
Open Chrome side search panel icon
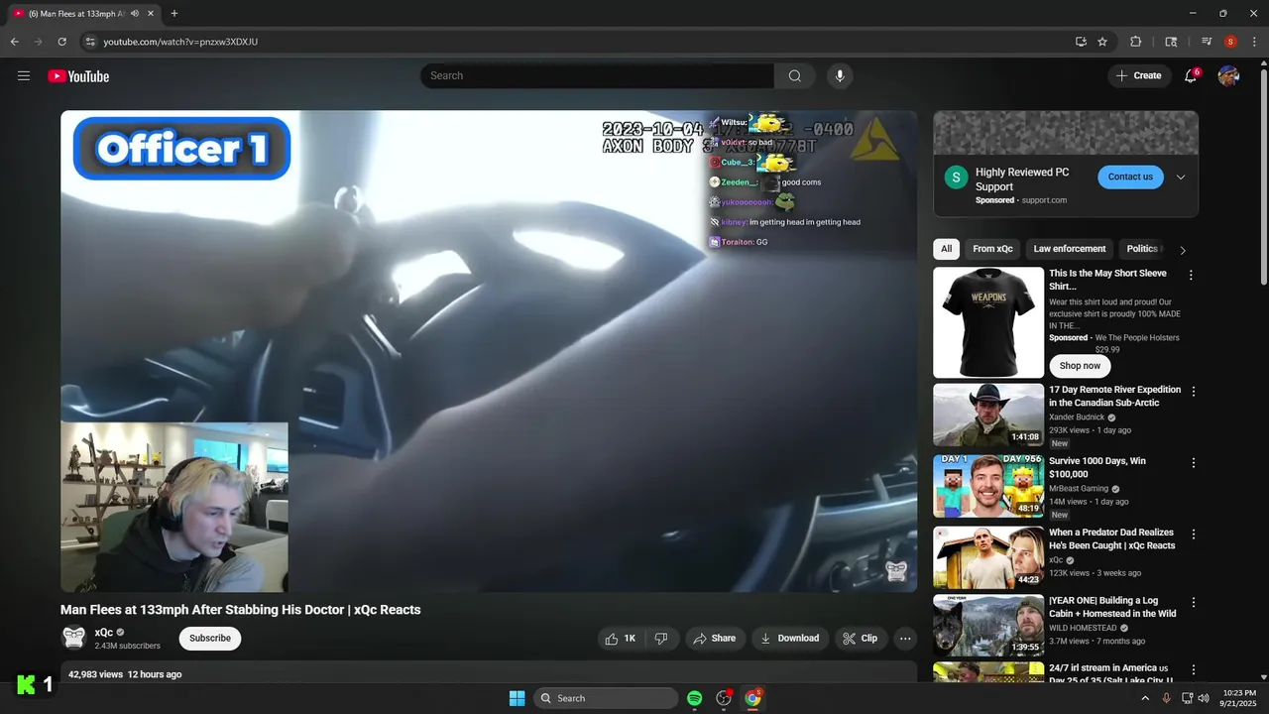(1171, 42)
